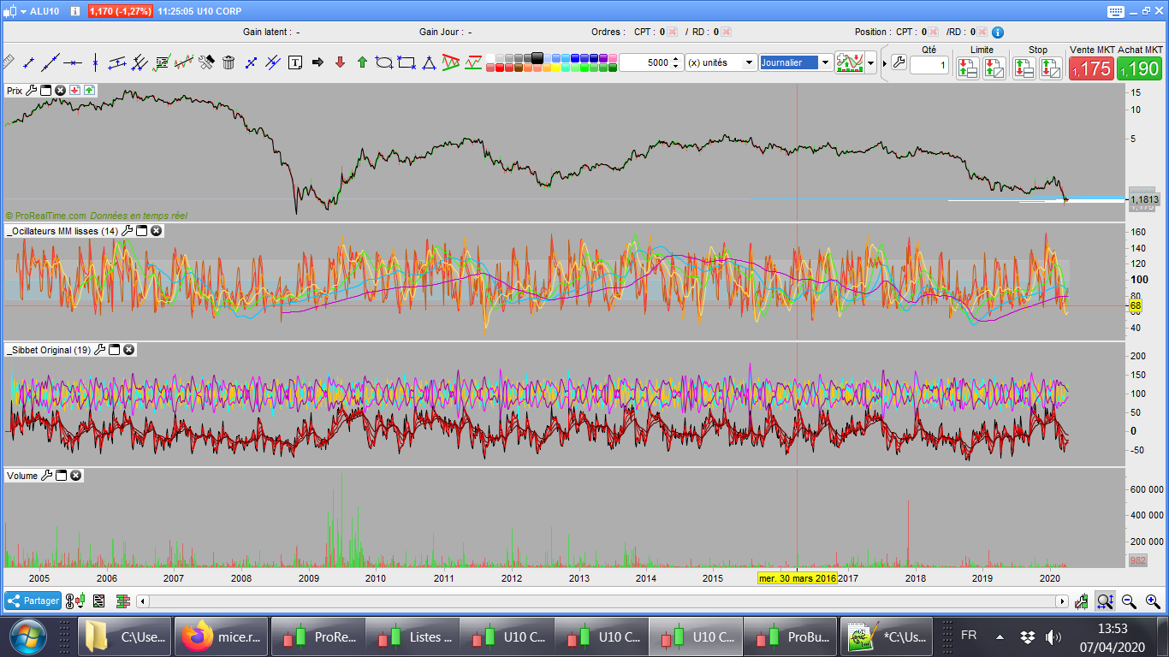The width and height of the screenshot is (1169, 657).
Task: Select the ellipse drawing tool
Action: (x=384, y=62)
